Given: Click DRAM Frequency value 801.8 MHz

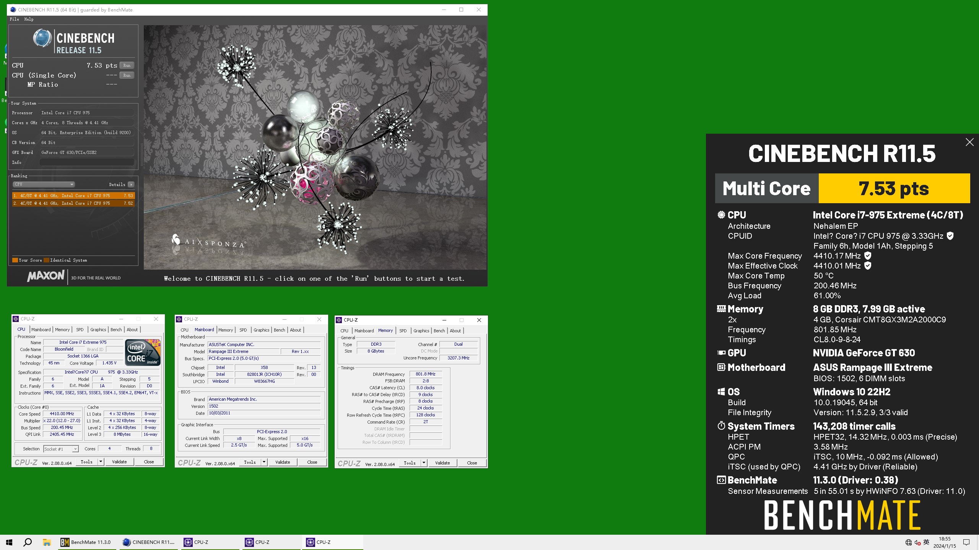Looking at the screenshot, I should tap(426, 374).
